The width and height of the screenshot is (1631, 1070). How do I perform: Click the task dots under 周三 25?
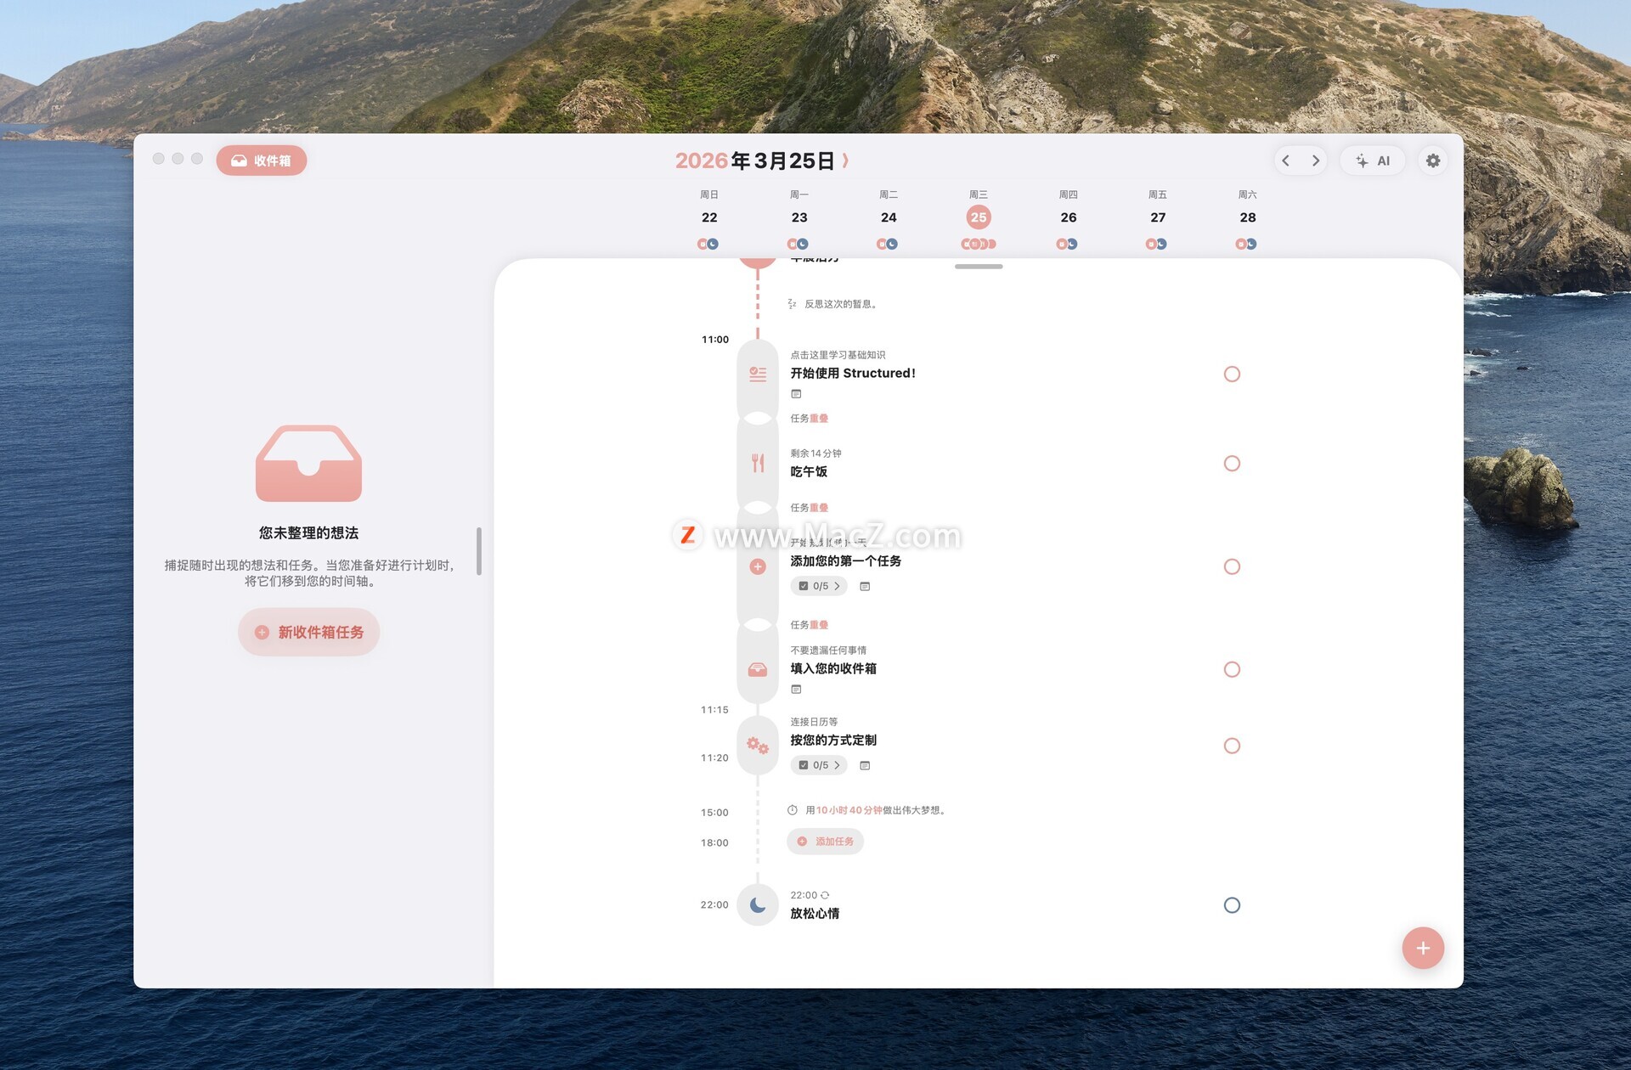click(x=979, y=244)
